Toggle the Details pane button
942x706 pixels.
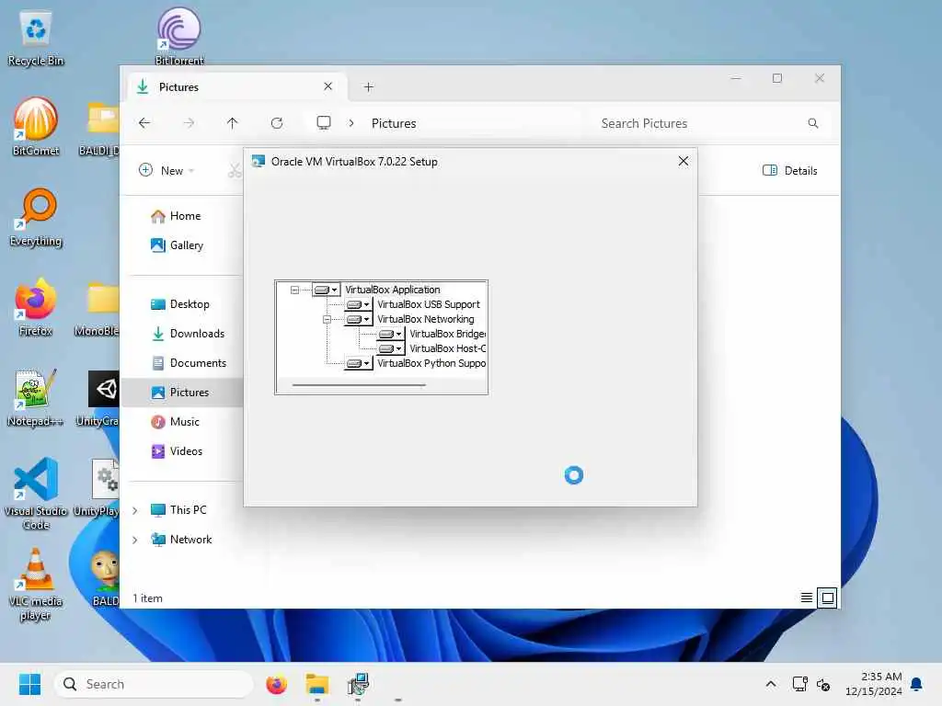point(789,170)
